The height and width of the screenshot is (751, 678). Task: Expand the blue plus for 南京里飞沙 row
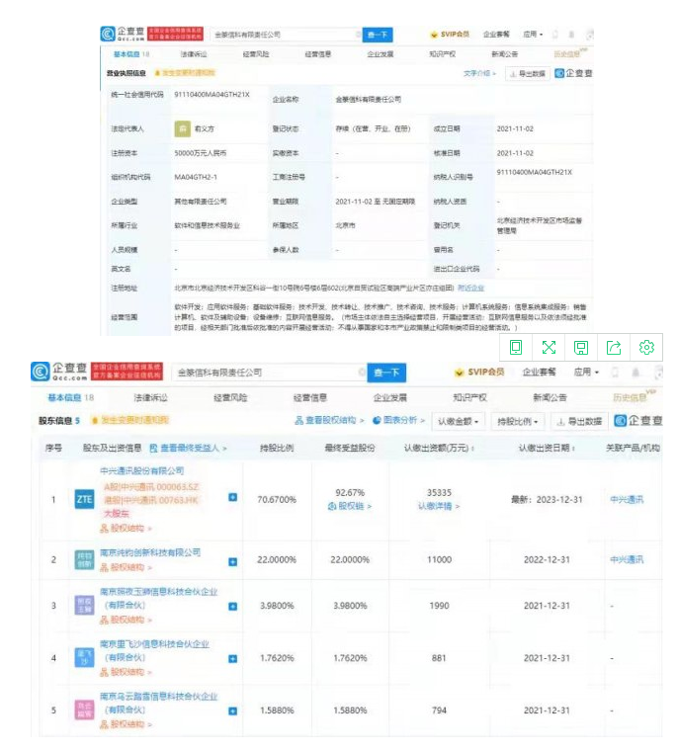click(x=233, y=659)
